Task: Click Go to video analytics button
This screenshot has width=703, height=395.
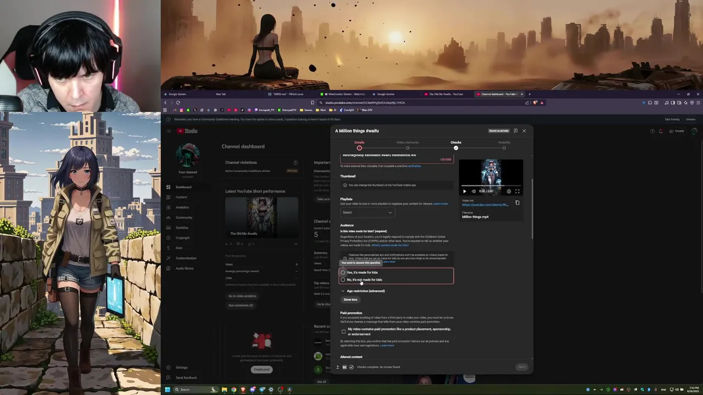Action: click(242, 296)
